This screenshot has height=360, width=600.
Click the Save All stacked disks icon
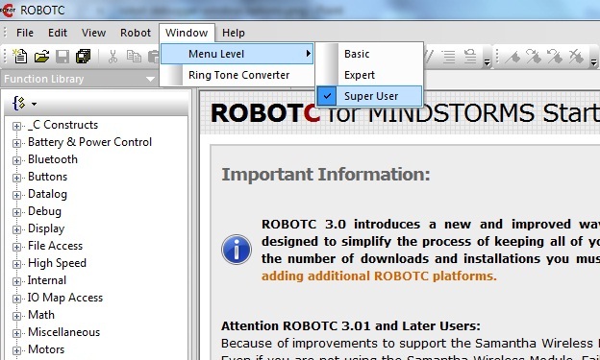[83, 57]
